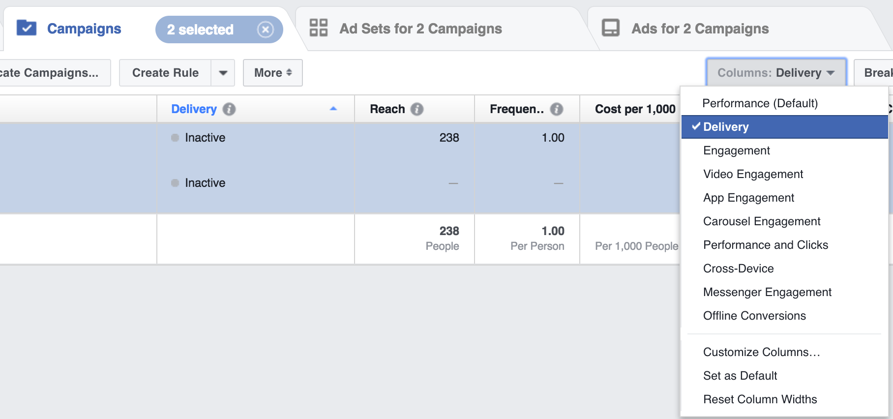
Task: Open Customize Columns… option
Action: [785, 352]
